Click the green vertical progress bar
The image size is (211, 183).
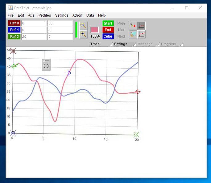coord(76,30)
